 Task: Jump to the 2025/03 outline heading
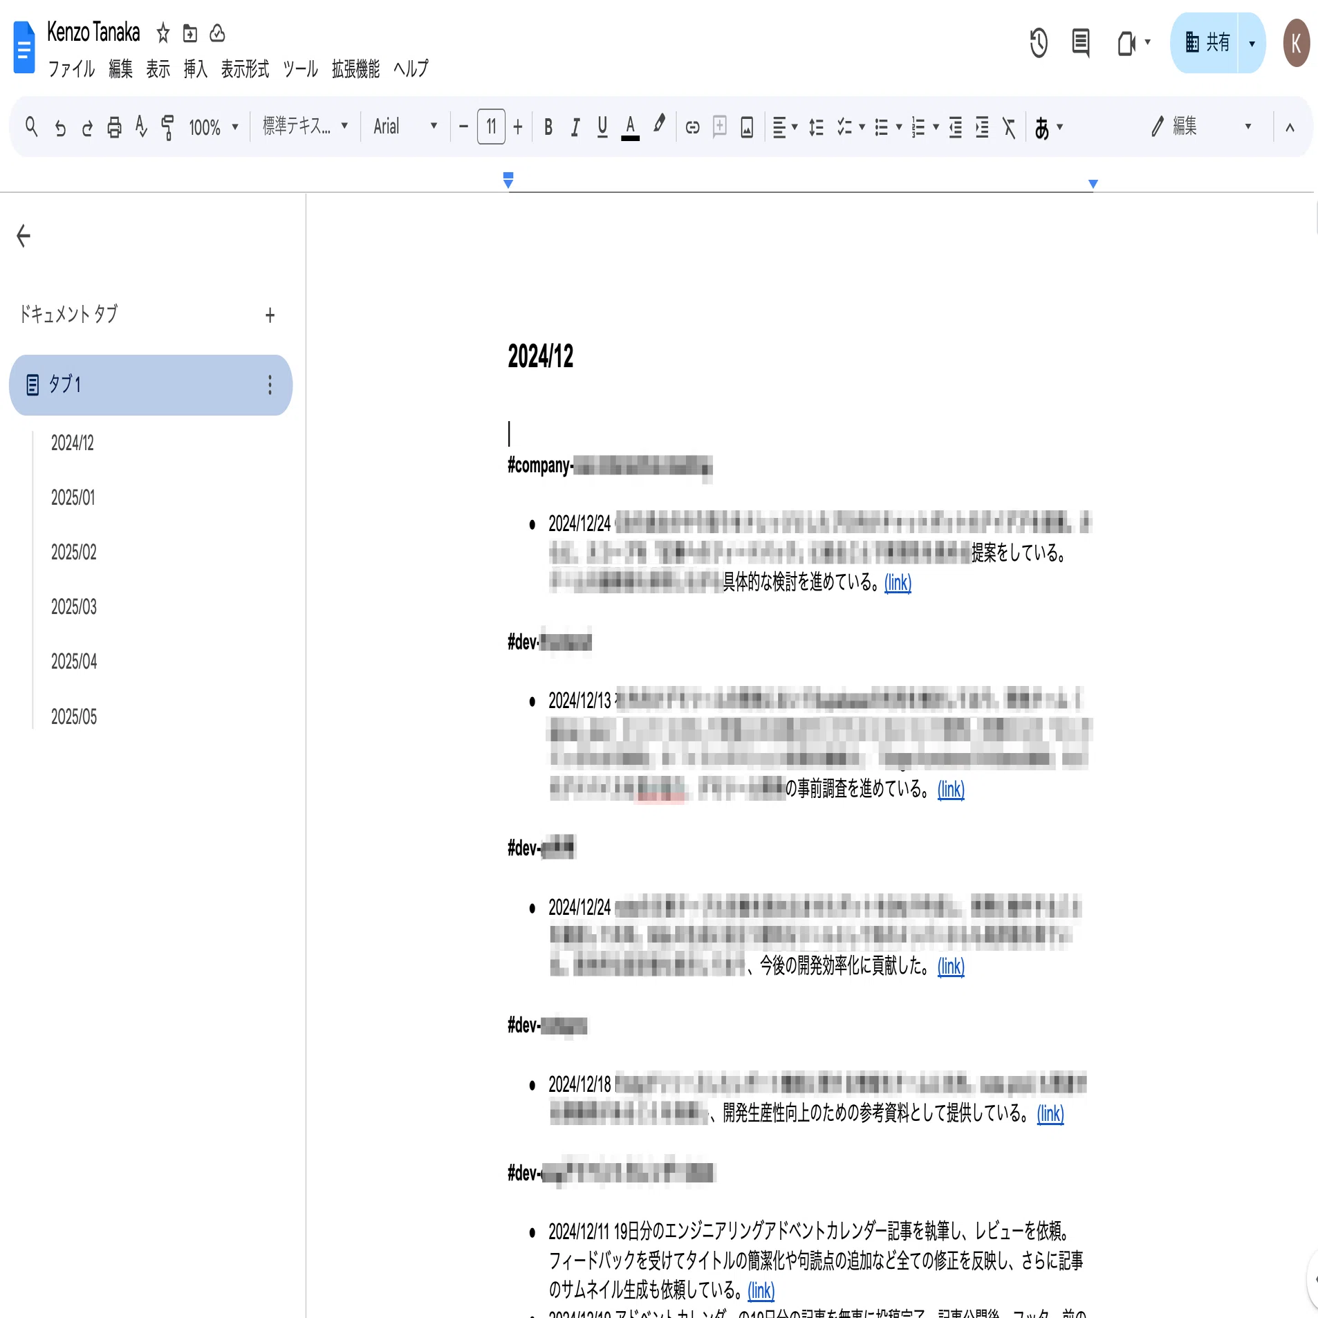pyautogui.click(x=74, y=606)
